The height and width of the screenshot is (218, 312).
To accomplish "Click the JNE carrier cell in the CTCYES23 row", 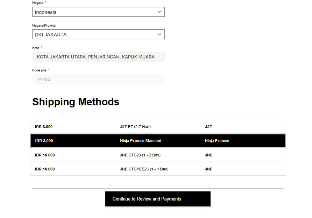I will tap(208, 169).
